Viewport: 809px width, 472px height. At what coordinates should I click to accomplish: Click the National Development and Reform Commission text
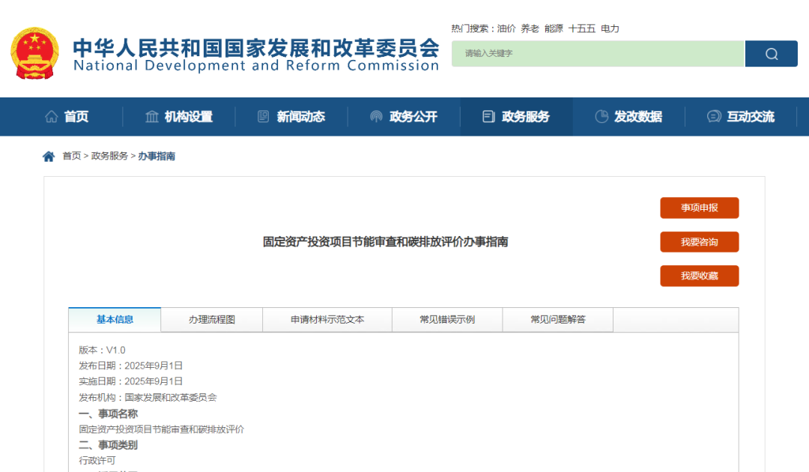(256, 65)
